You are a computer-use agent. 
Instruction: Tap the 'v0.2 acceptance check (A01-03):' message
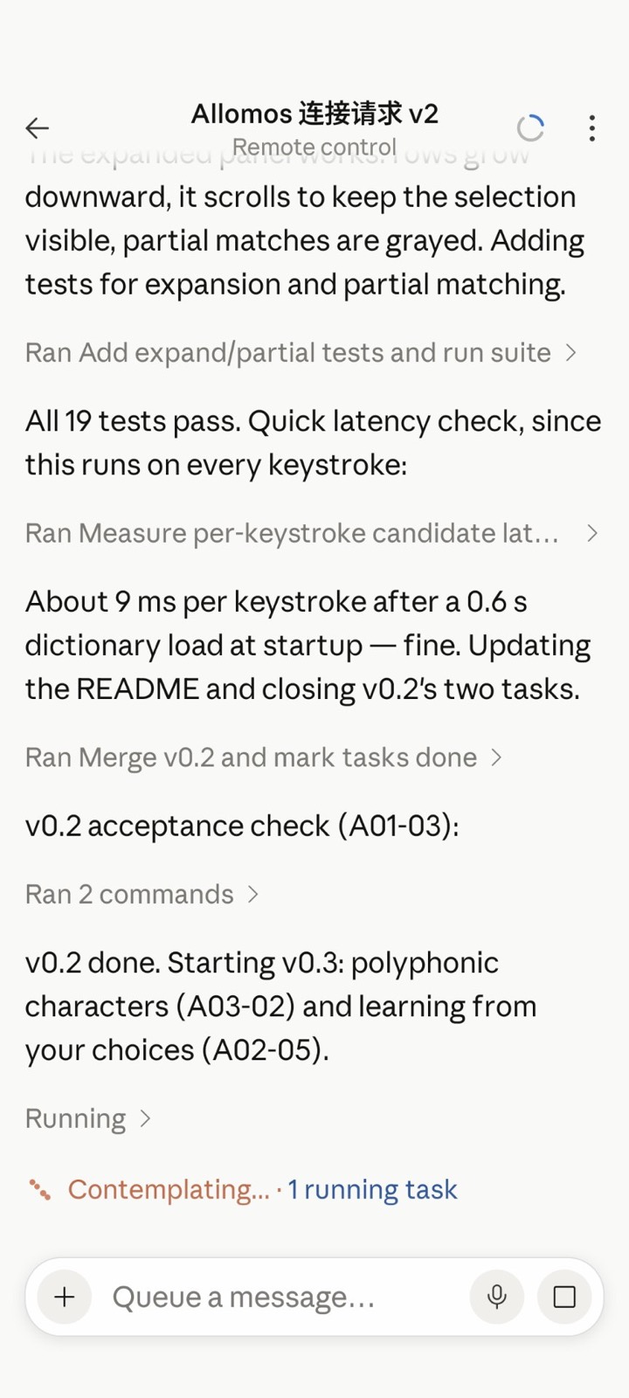[x=242, y=826]
